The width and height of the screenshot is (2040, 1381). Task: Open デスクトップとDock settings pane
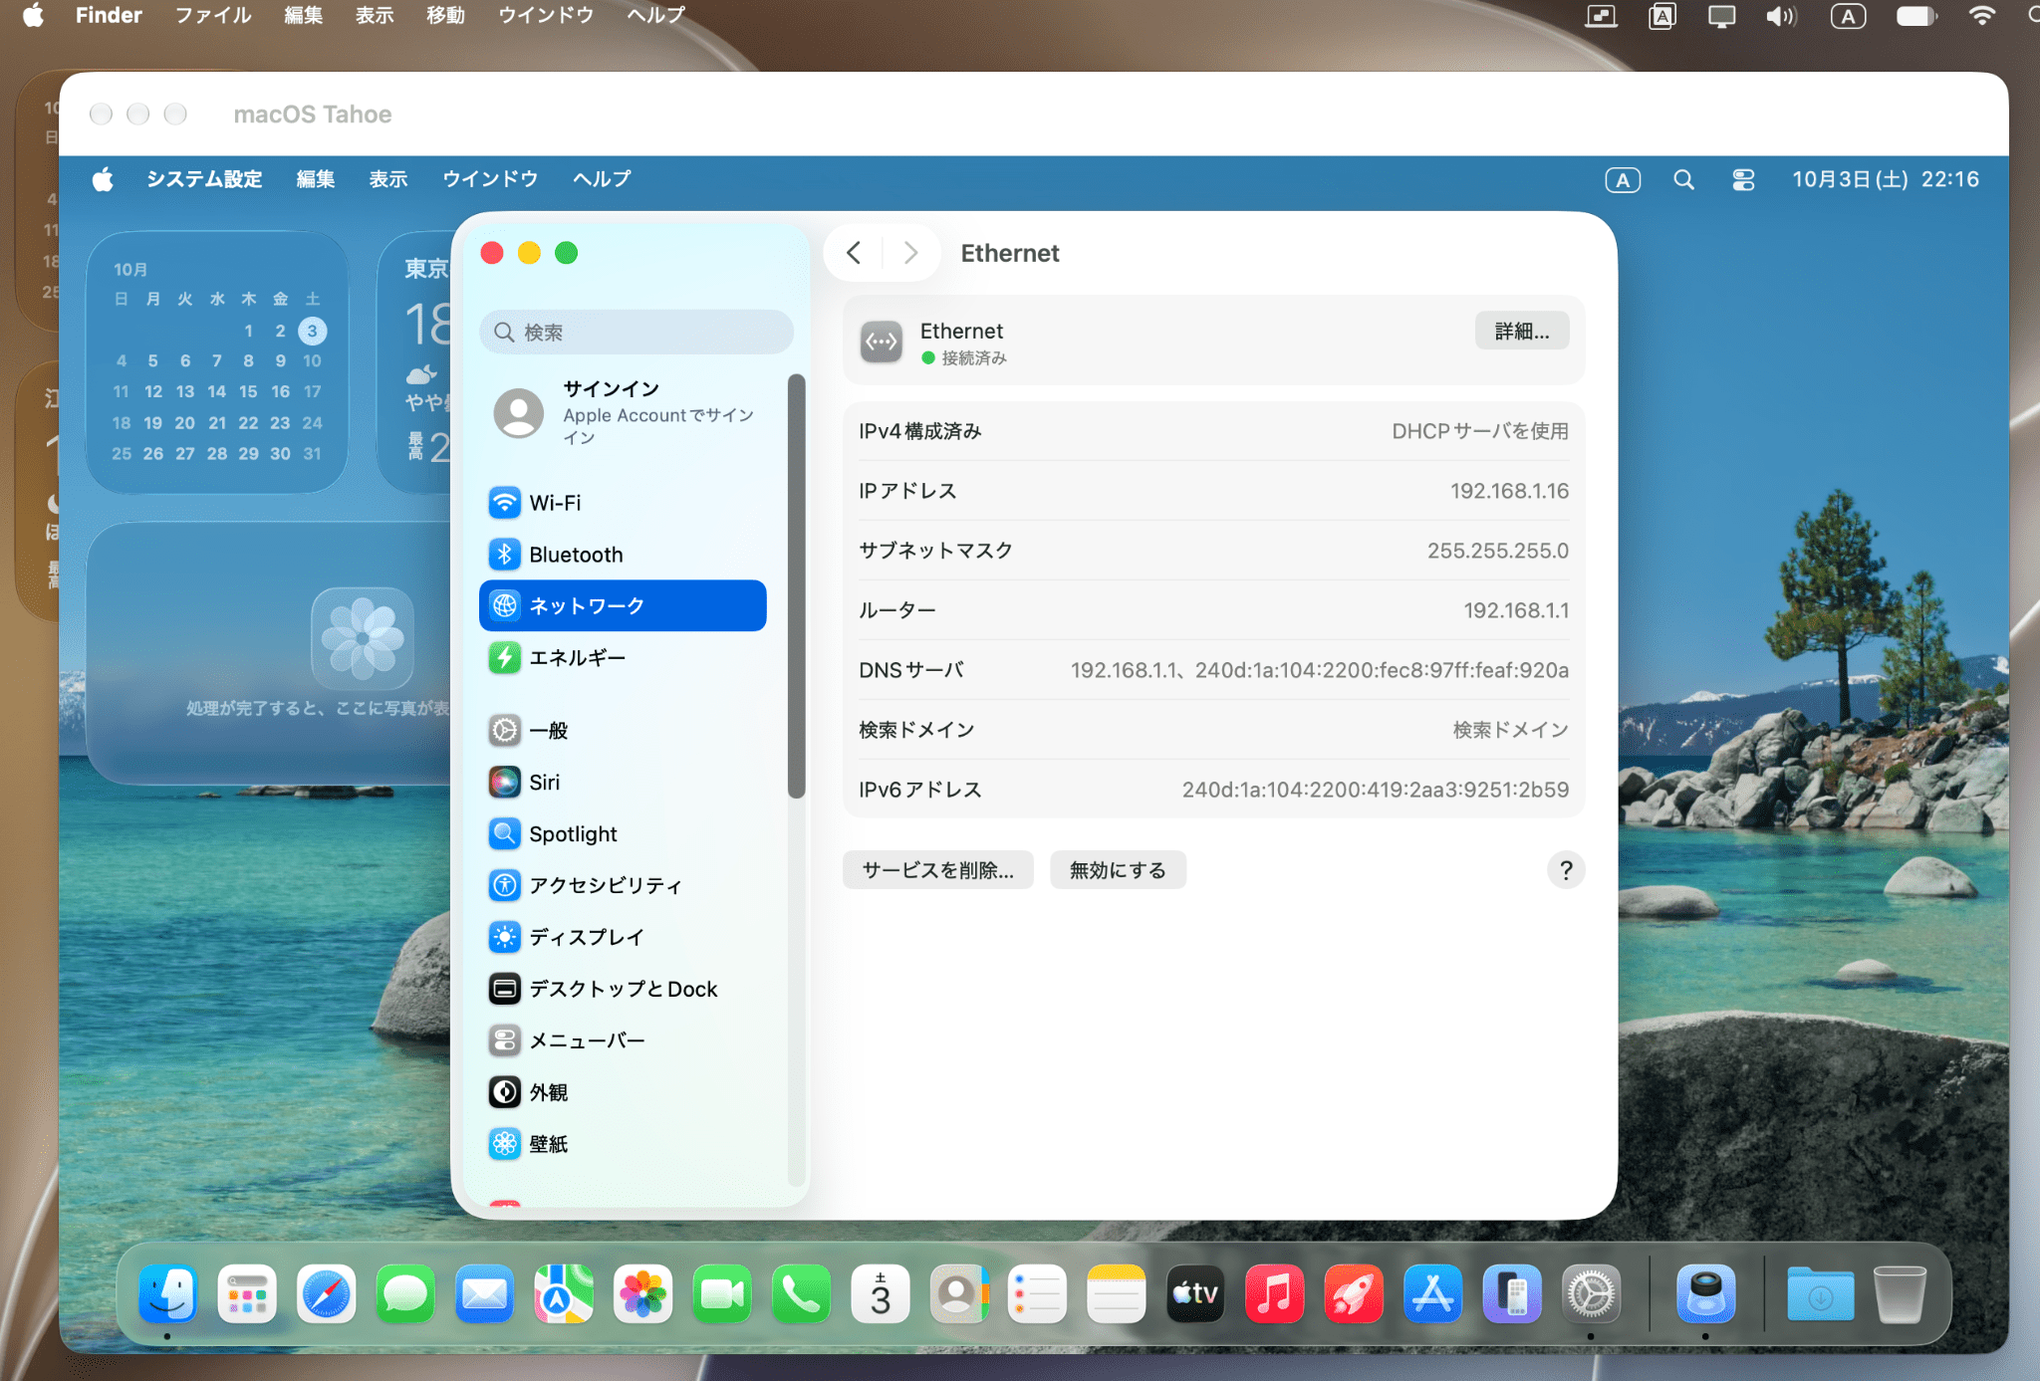pyautogui.click(x=623, y=989)
